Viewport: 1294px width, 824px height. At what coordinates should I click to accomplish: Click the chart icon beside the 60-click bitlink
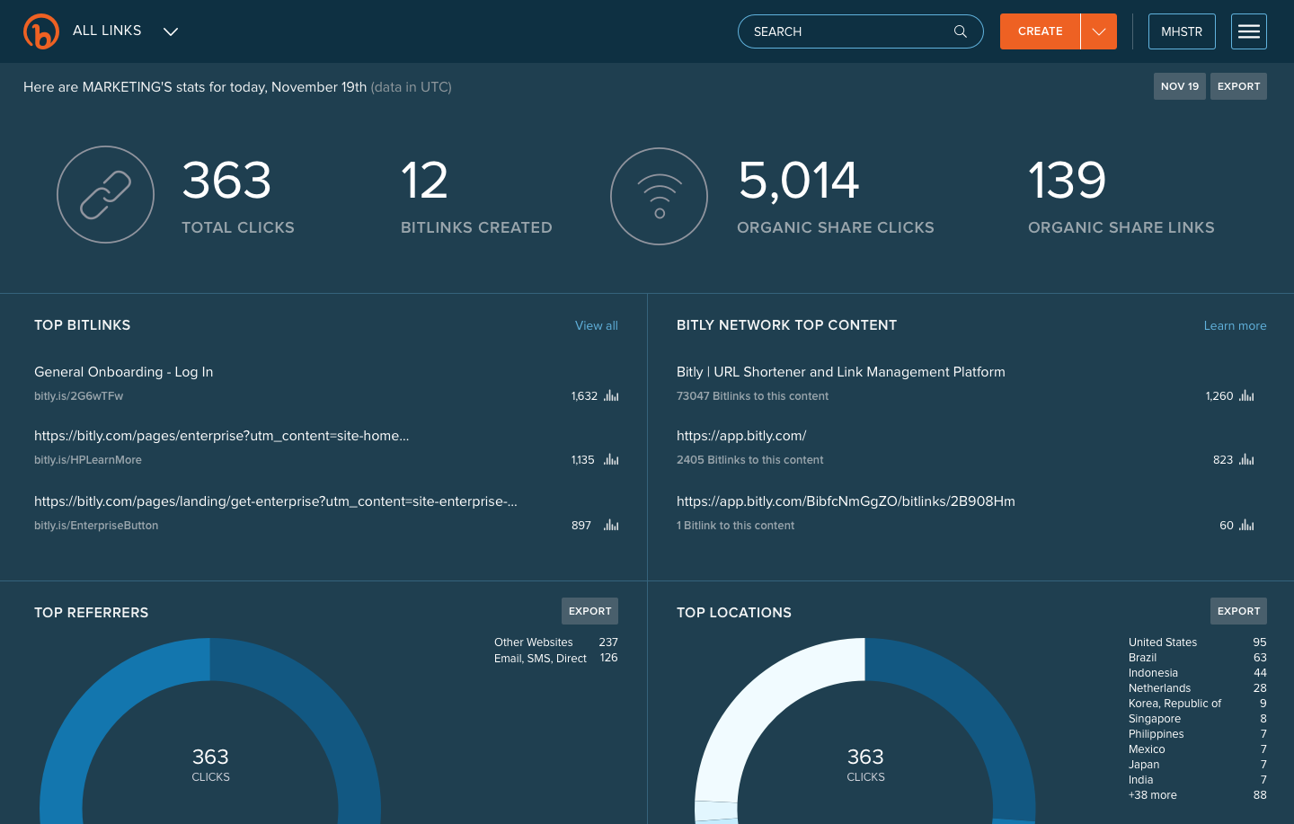(x=1245, y=525)
